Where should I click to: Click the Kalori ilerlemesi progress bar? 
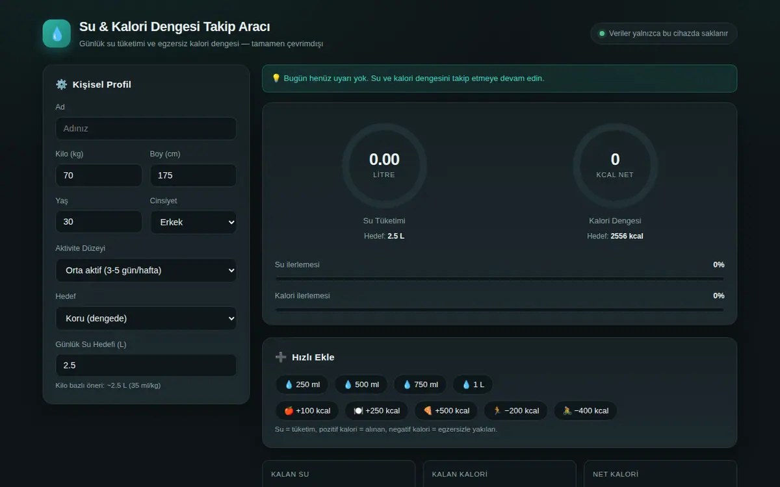tap(500, 310)
